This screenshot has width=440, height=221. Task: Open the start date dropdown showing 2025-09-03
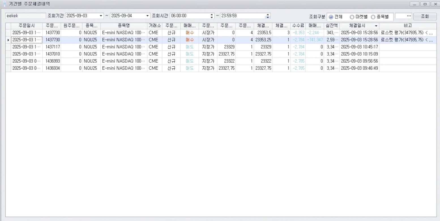click(x=101, y=16)
